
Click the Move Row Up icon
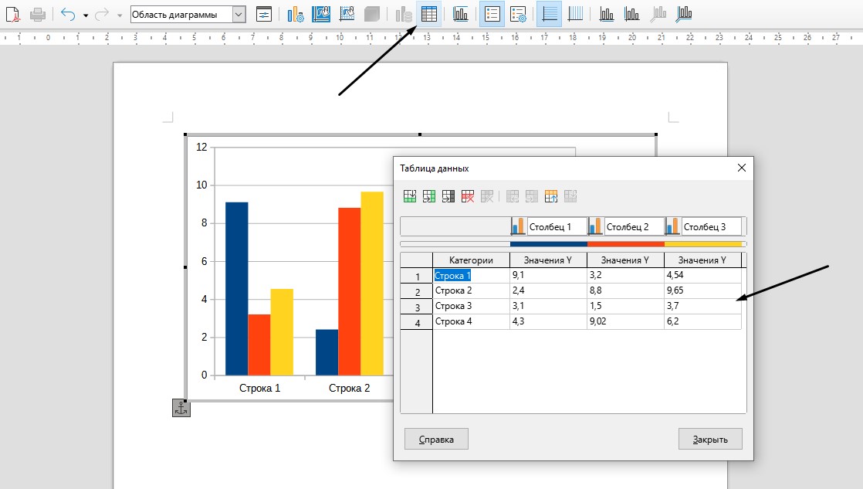coord(551,196)
